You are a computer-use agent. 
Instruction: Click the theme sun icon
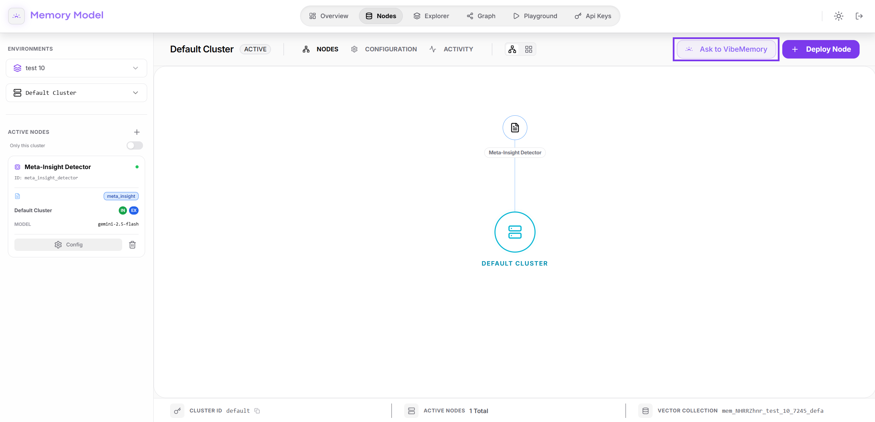click(838, 16)
